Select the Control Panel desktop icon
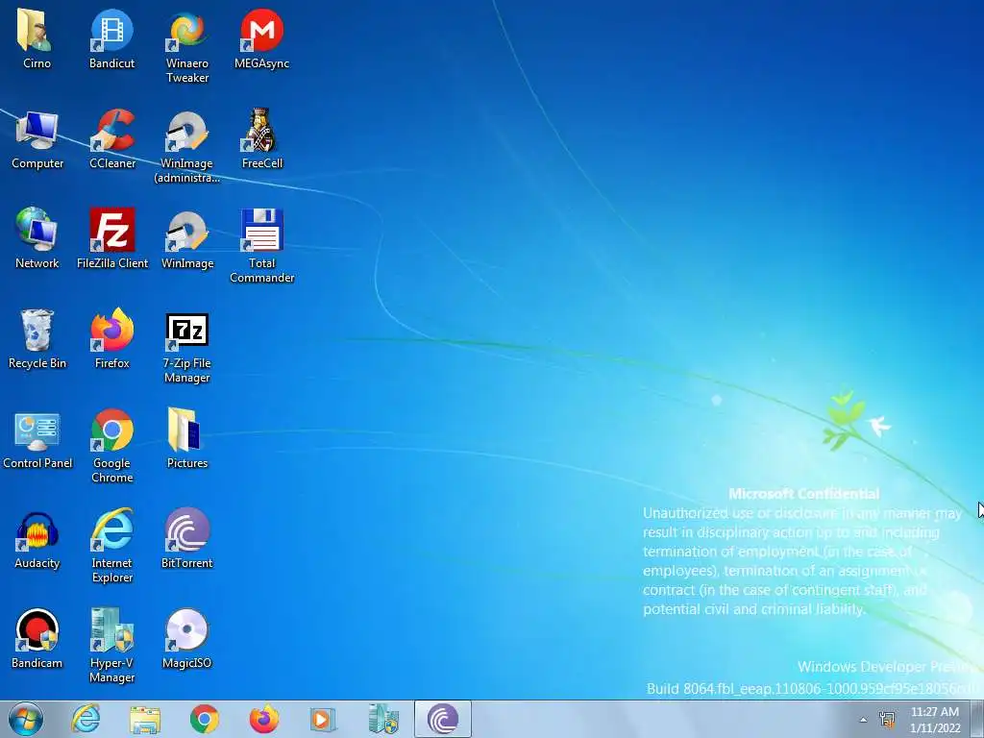 [37, 438]
